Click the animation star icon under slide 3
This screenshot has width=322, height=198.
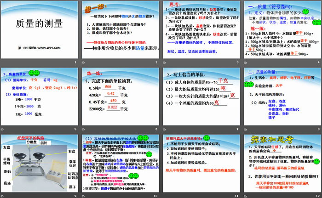[164, 62]
